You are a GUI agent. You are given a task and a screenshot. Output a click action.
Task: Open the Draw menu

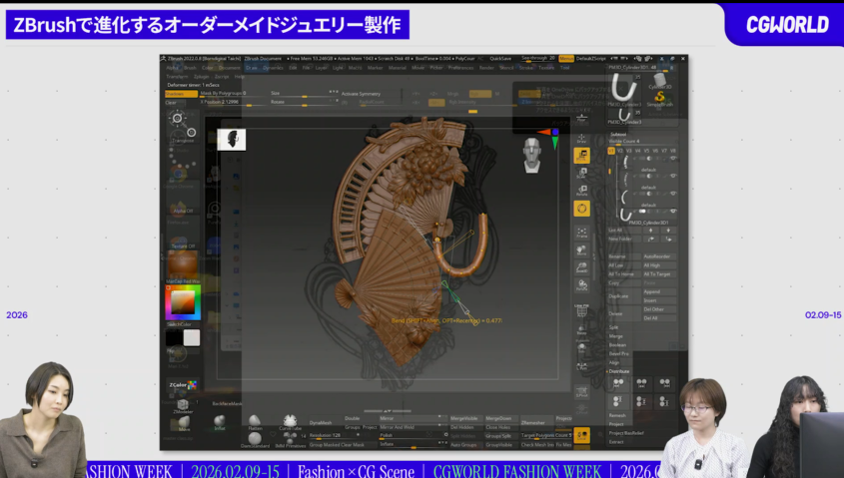click(x=252, y=68)
